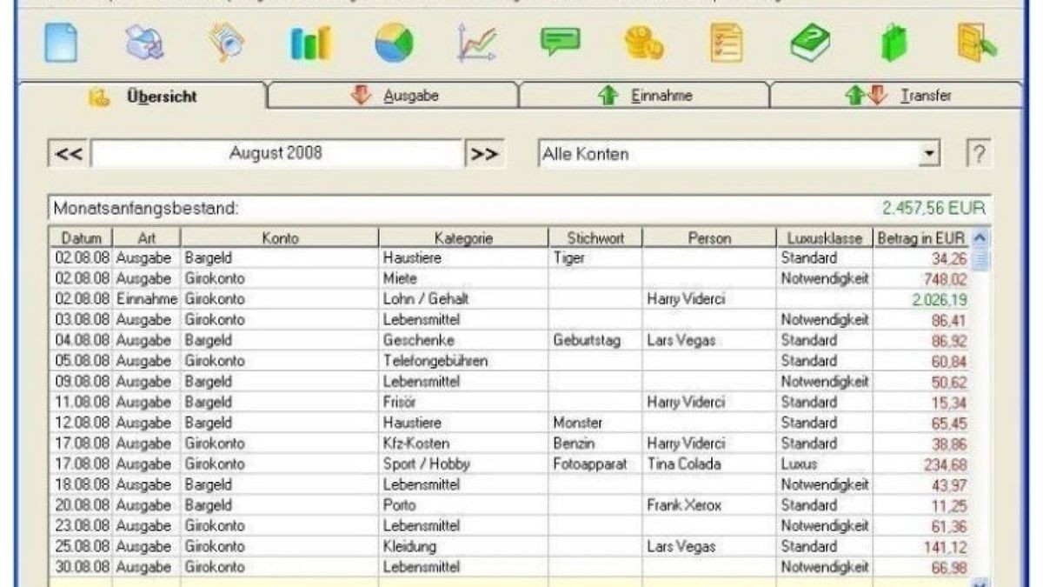Click the question mark help button
Image resolution: width=1043 pixels, height=587 pixels.
979,155
